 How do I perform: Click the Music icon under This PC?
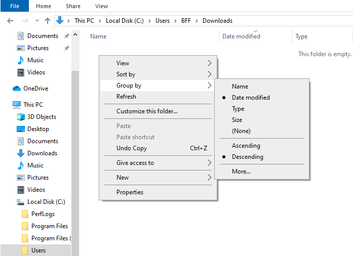tap(21, 165)
